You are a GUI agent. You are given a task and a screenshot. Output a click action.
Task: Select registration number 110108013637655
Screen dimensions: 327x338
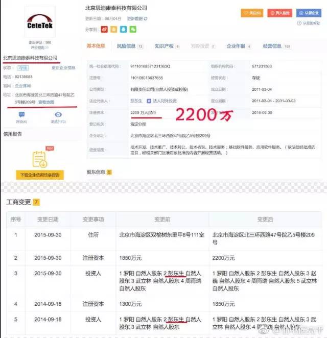147,78
